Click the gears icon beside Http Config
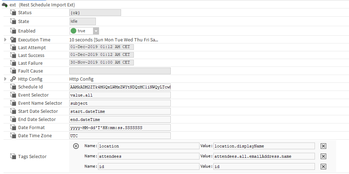 tap(13, 79)
